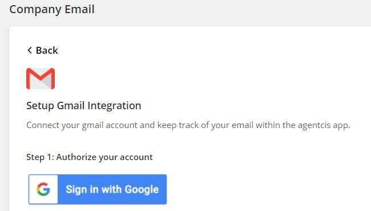The width and height of the screenshot is (371, 211).
Task: Go back using the Back link
Action: [43, 50]
